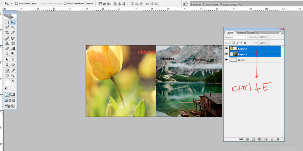The width and height of the screenshot is (303, 151).
Task: Open the Layers panel flyout menu
Action: (282, 33)
